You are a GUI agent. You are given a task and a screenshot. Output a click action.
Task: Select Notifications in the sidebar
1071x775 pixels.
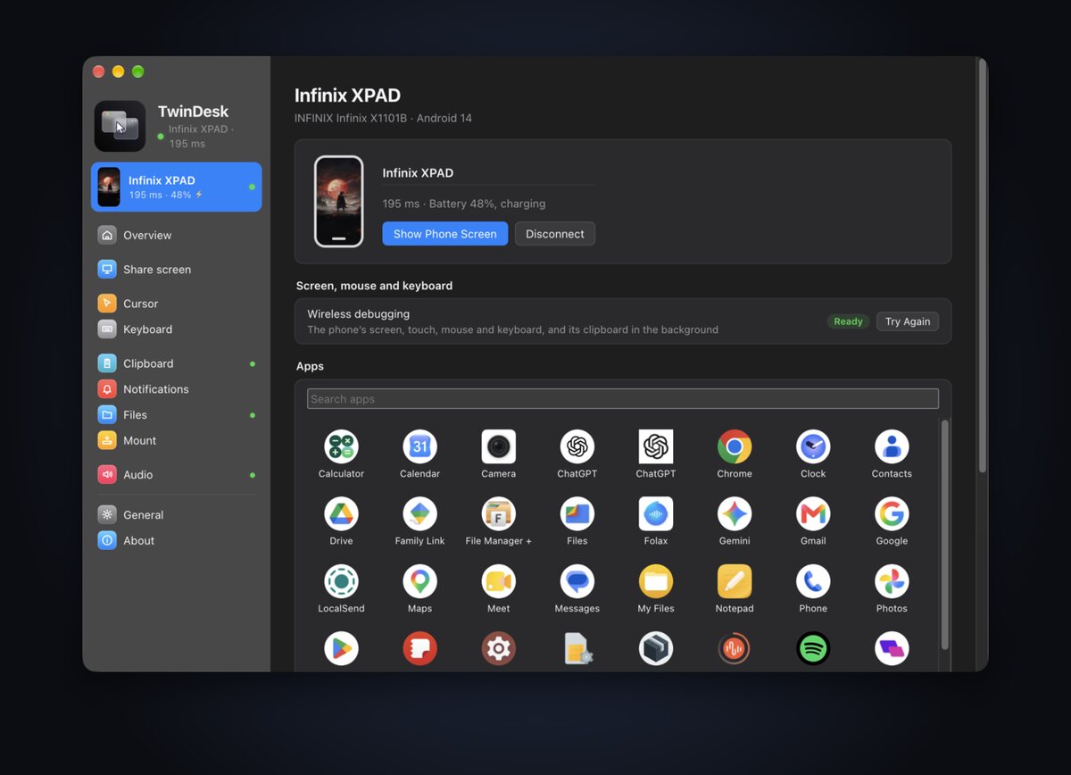pos(176,389)
